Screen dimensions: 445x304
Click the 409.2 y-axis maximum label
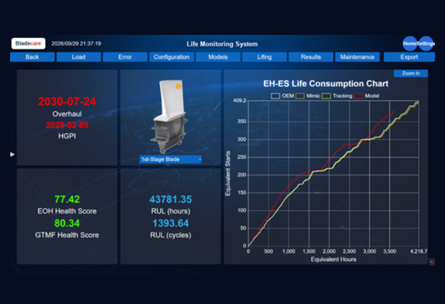pyautogui.click(x=240, y=101)
